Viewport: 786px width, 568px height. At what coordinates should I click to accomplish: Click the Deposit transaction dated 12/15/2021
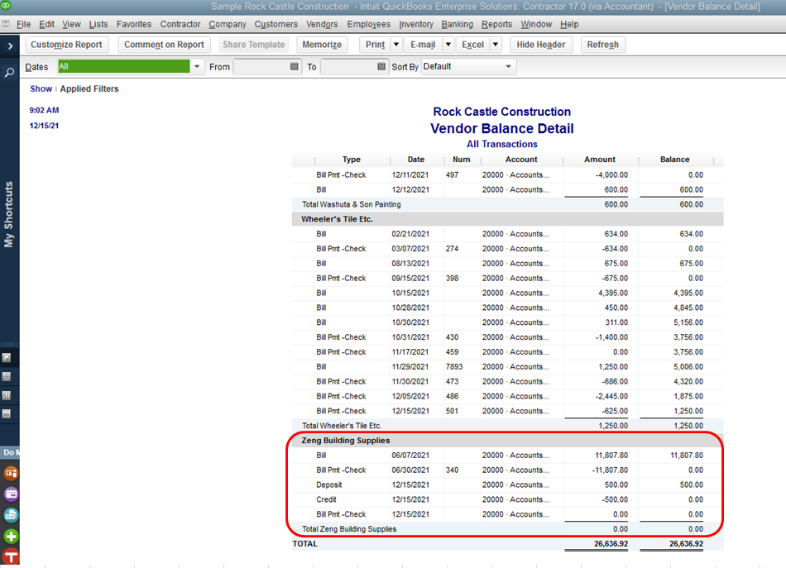[x=507, y=484]
